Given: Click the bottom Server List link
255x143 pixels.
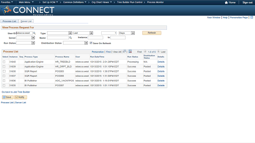Looking at the screenshot, I should coord(20,102).
